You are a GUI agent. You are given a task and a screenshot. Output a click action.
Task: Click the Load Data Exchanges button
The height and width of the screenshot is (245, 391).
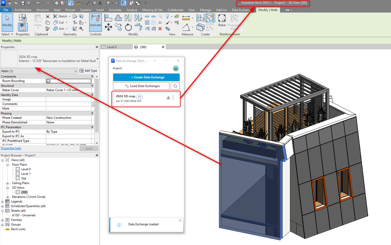[x=141, y=86]
